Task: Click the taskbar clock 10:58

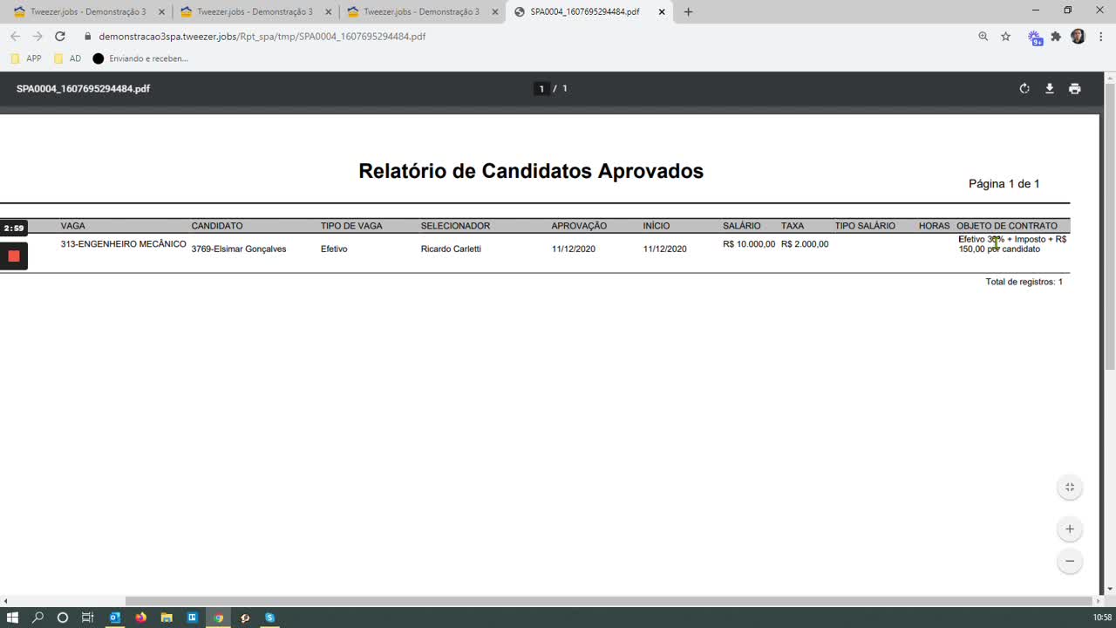Action: (1102, 618)
